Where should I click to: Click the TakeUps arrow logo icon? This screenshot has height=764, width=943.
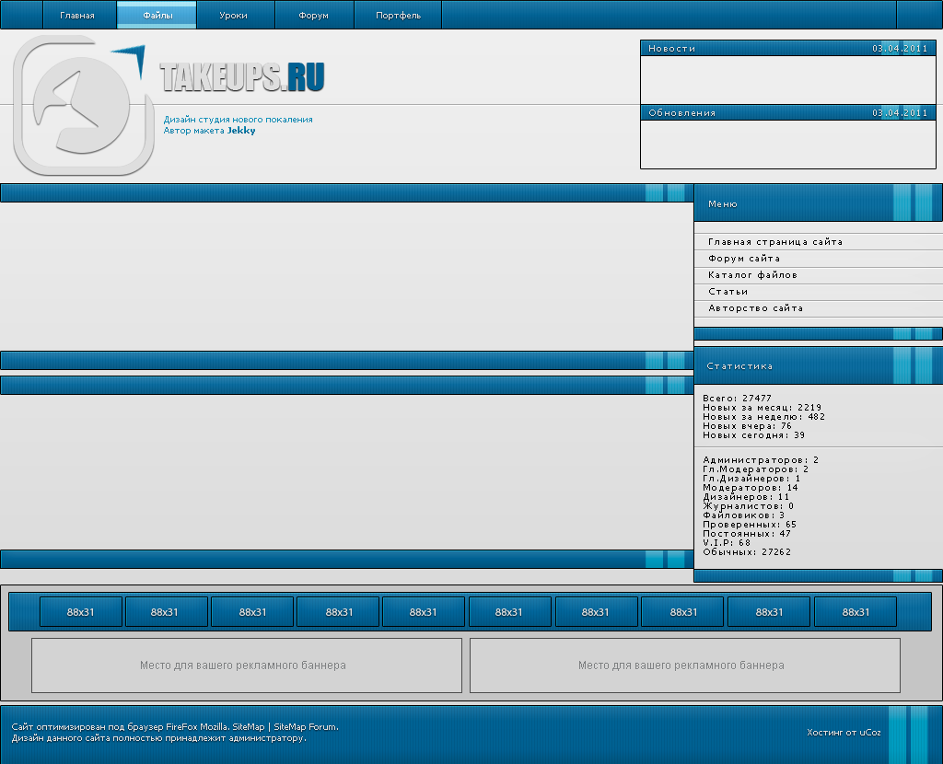[x=83, y=104]
